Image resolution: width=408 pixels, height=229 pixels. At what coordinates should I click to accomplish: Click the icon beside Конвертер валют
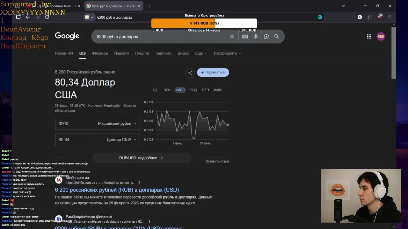point(132,183)
